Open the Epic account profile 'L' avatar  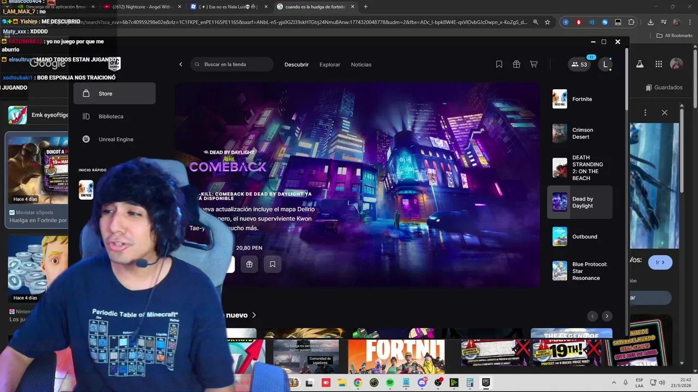click(605, 64)
